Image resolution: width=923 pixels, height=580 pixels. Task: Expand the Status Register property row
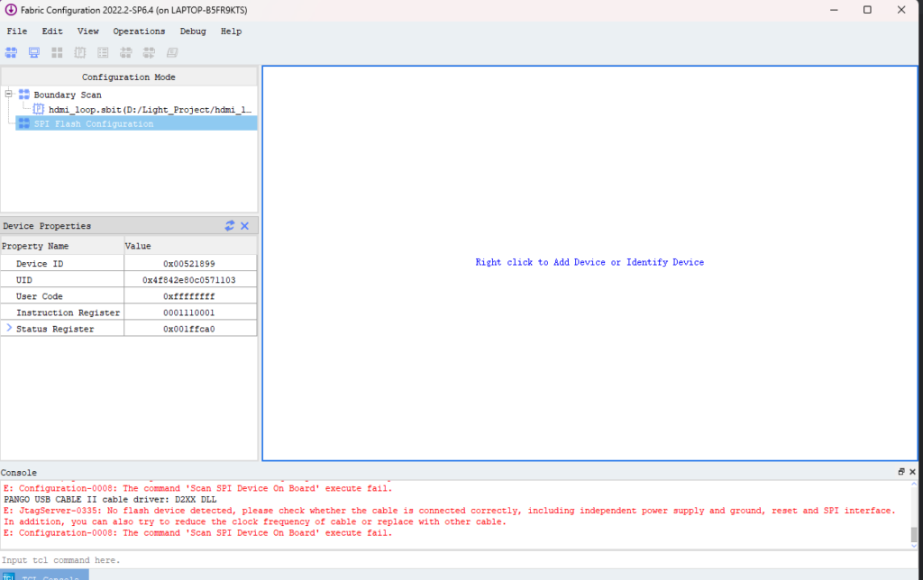pyautogui.click(x=9, y=329)
